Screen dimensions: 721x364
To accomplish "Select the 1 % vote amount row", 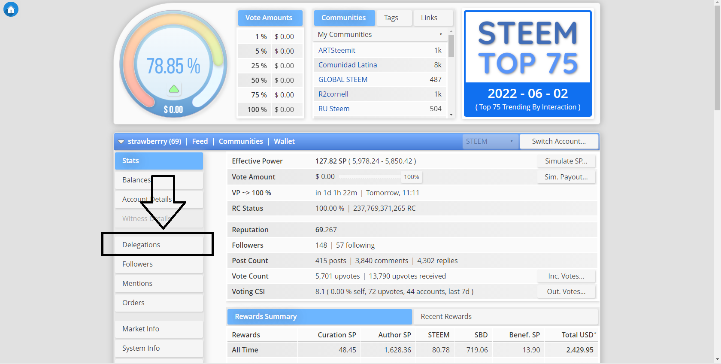I will click(270, 36).
